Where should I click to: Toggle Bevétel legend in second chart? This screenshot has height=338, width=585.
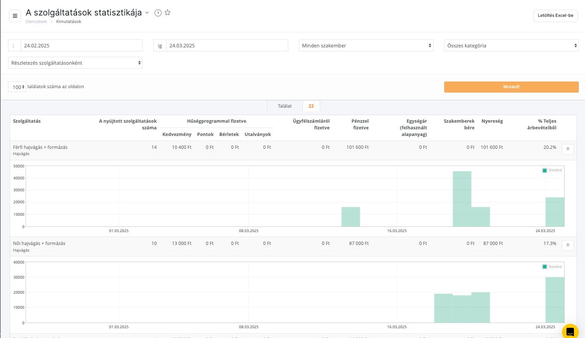tap(552, 267)
